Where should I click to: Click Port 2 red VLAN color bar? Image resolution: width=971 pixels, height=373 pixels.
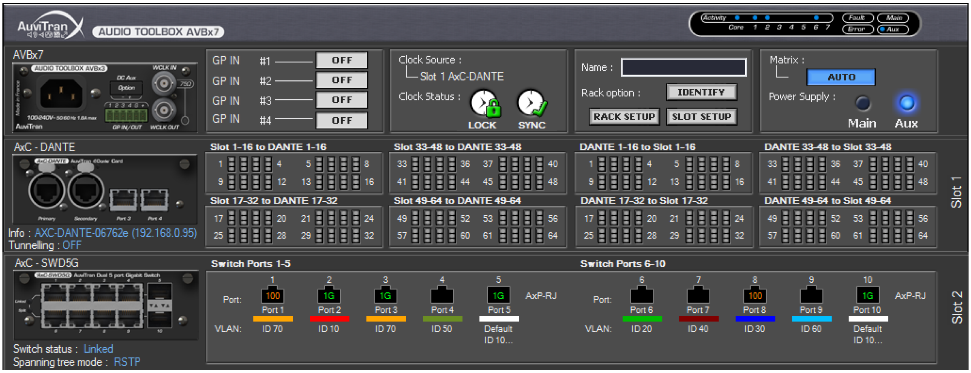coord(329,319)
